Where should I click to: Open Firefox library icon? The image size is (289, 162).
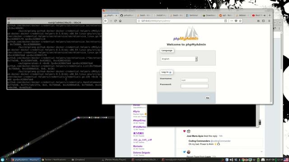259,21
